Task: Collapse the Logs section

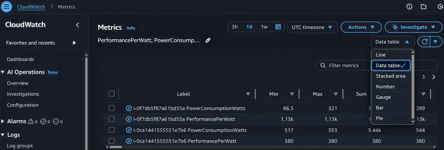Action: tap(3, 135)
